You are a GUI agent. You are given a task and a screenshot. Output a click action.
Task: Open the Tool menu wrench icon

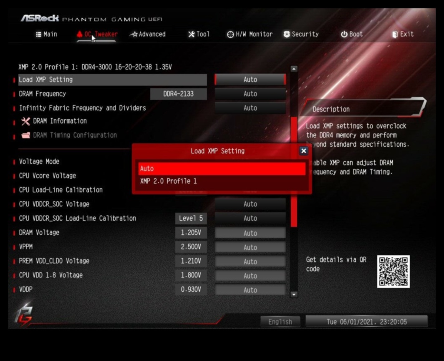(x=192, y=34)
